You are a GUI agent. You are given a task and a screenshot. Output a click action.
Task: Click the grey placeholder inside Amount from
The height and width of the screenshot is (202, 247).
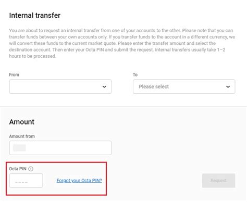[x=19, y=148]
